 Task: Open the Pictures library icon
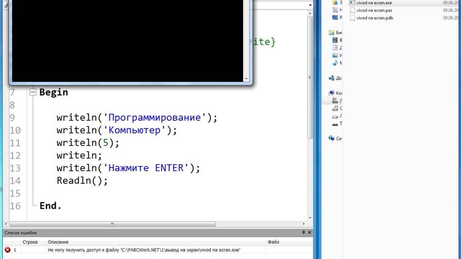pos(335,55)
